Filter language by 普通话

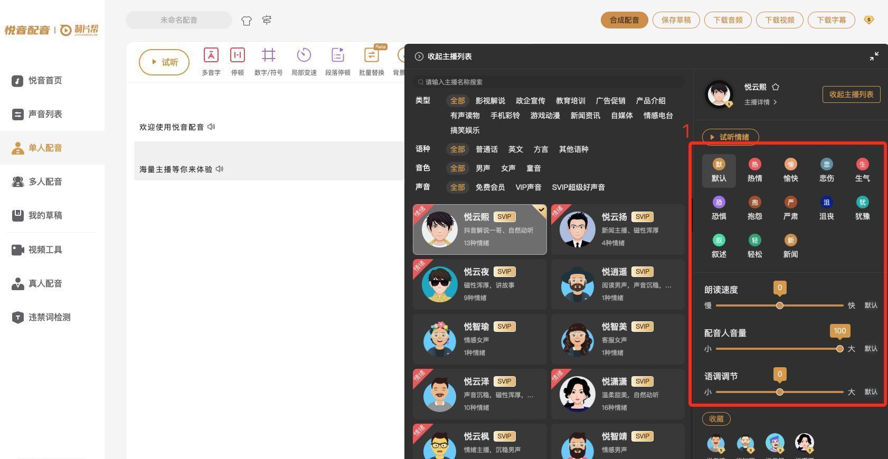point(487,149)
